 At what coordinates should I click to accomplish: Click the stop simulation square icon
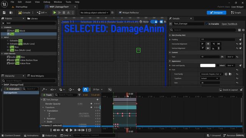64,13
